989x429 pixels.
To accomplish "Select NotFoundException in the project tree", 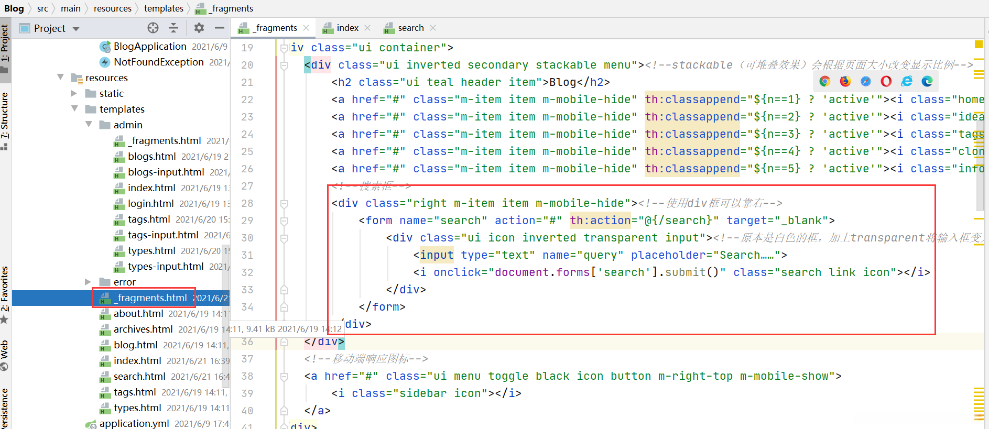I will [159, 62].
